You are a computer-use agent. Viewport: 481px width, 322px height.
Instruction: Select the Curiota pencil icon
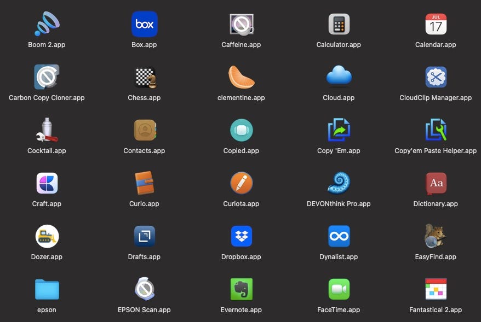242,183
